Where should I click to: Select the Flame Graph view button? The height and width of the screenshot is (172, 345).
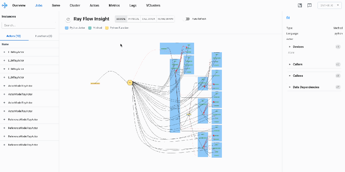[x=166, y=19]
